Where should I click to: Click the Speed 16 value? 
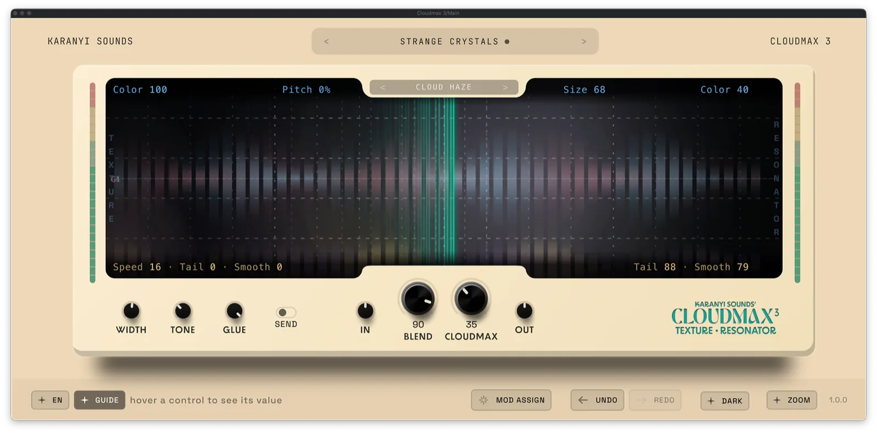pos(137,267)
